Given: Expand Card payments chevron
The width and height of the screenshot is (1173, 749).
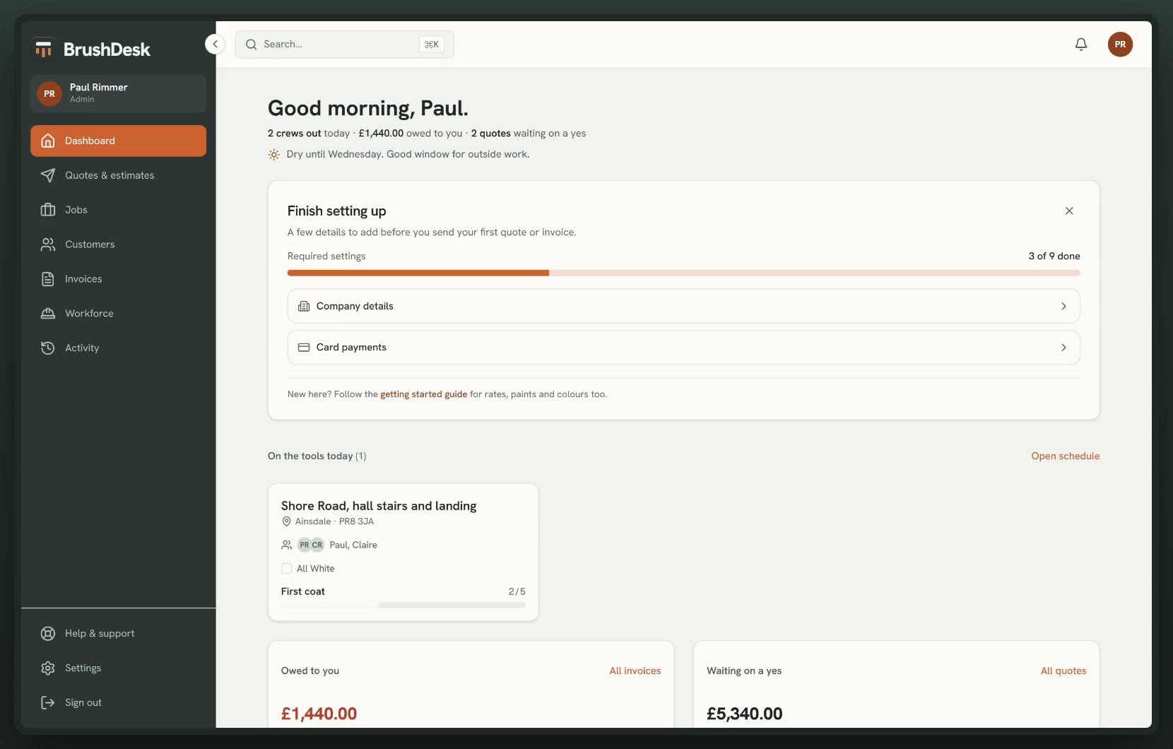Looking at the screenshot, I should [1063, 347].
